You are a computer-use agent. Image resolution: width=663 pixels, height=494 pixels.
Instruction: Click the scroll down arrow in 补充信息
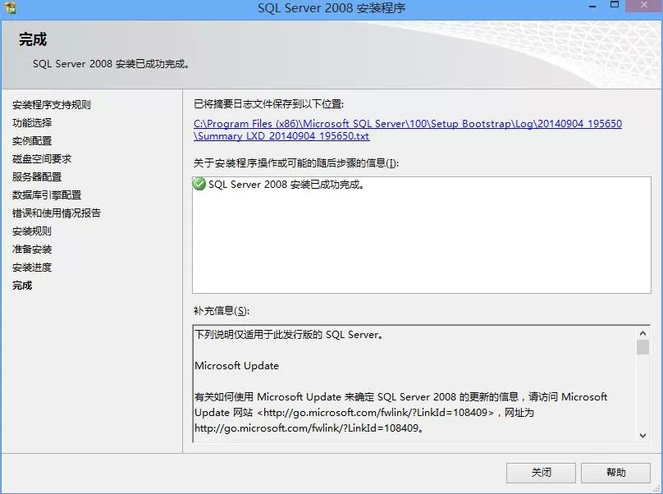pyautogui.click(x=642, y=435)
